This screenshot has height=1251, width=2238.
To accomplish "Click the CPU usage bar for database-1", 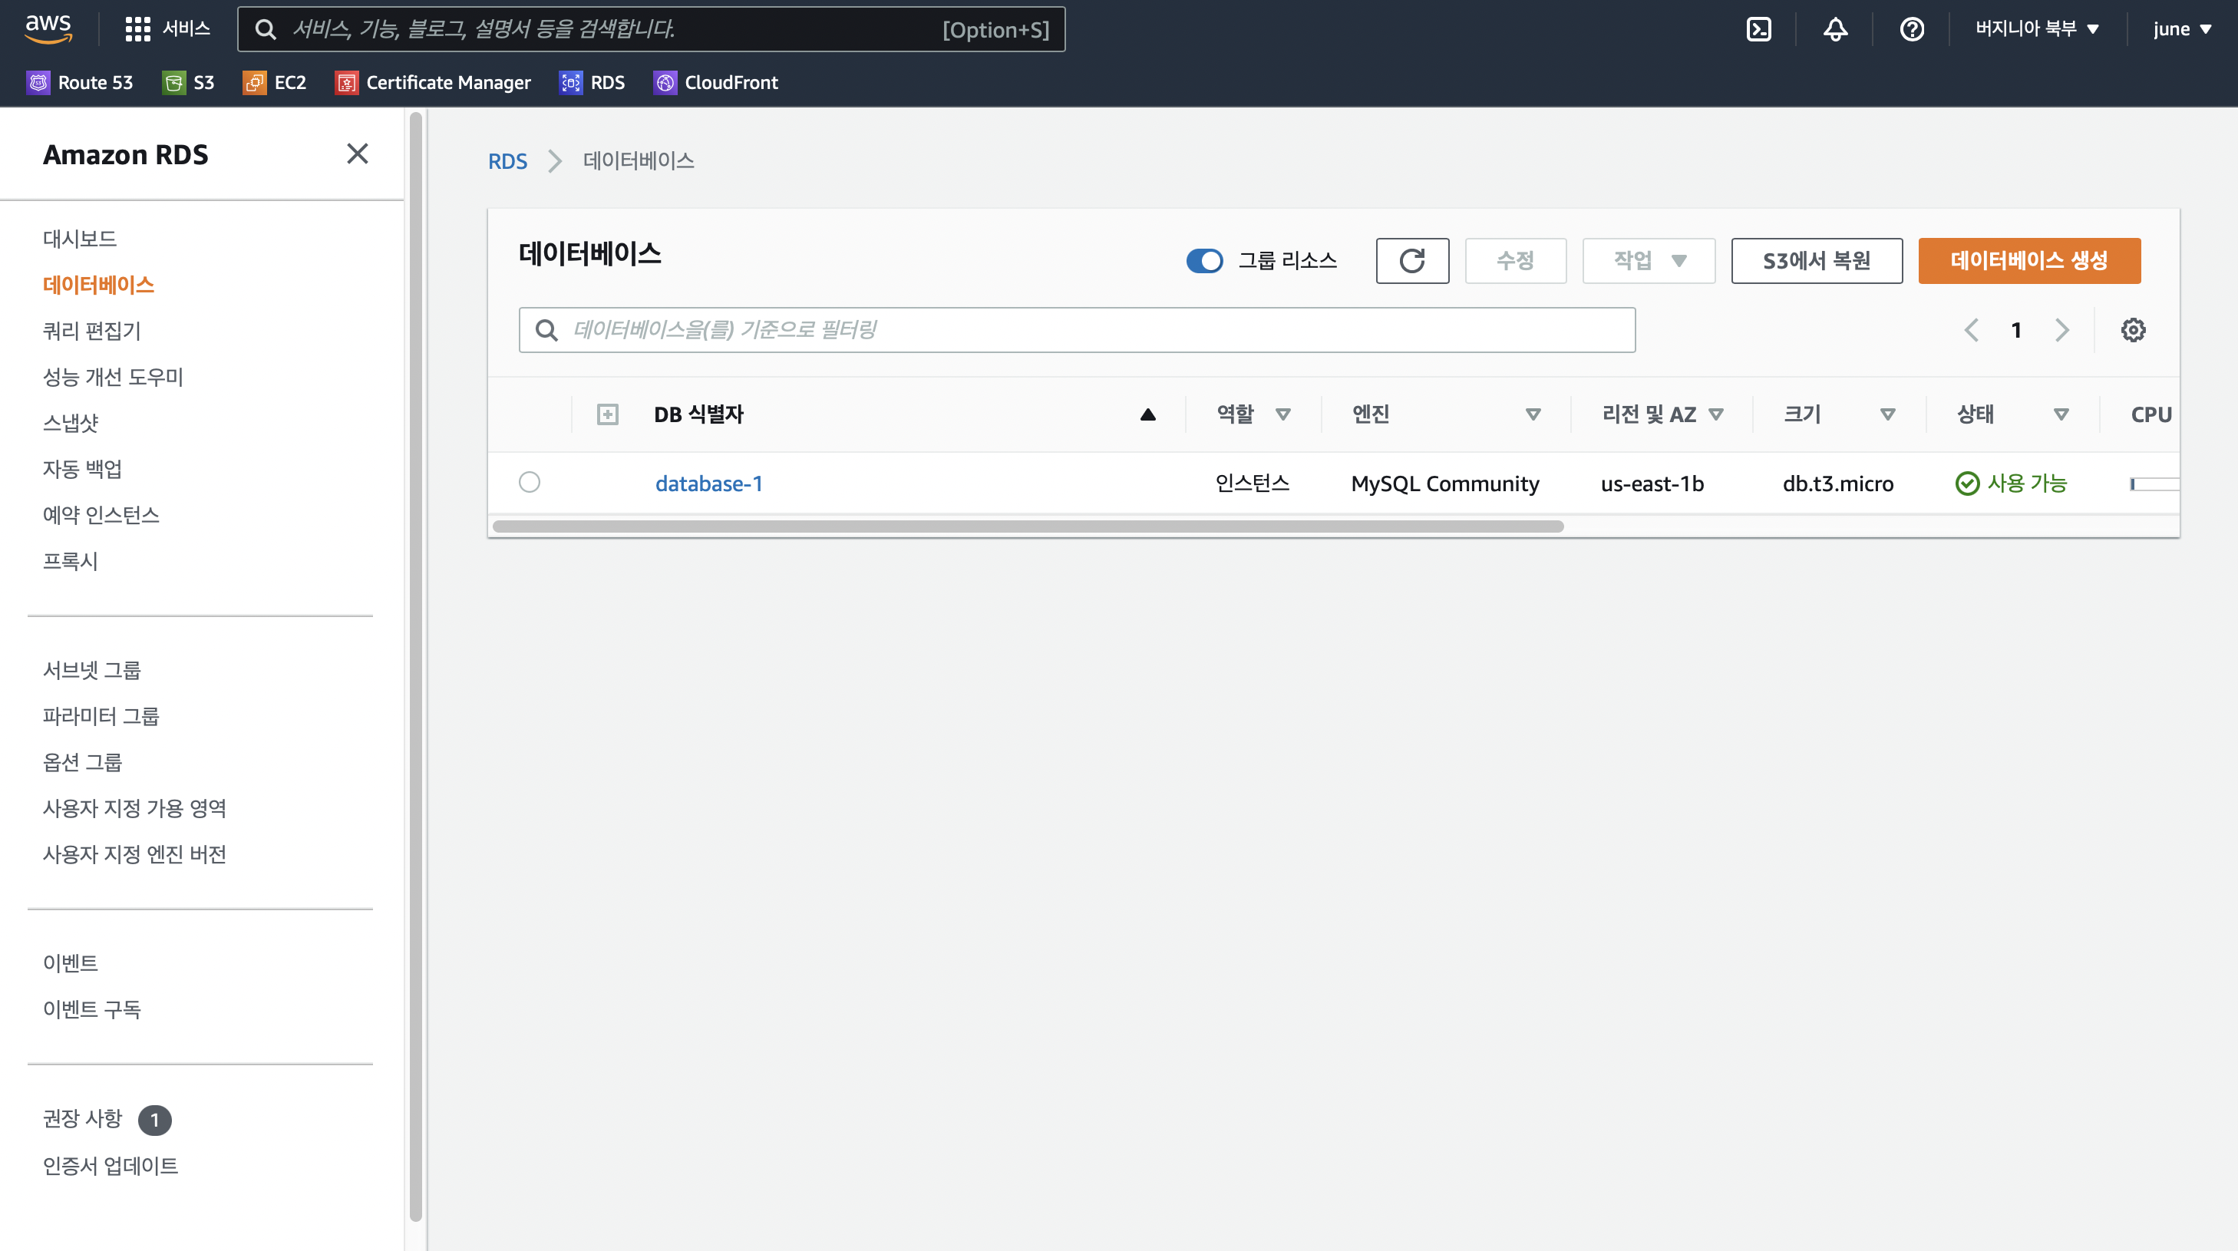I will coord(2154,484).
